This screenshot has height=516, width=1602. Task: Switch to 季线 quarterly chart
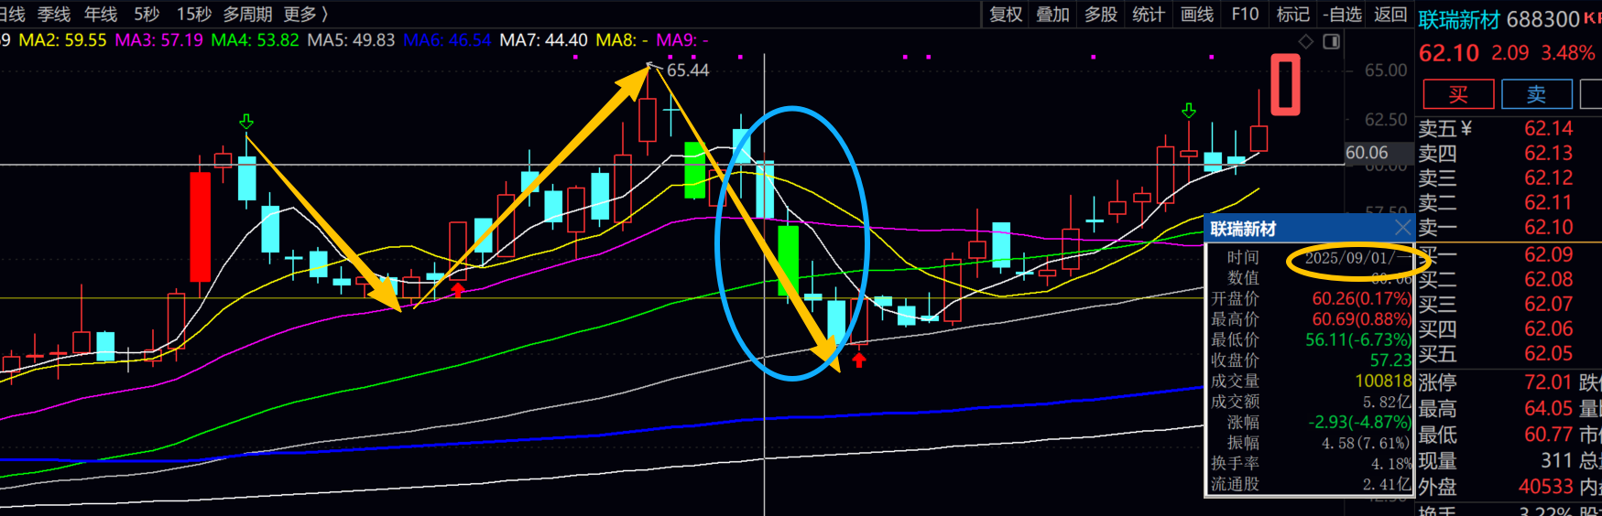(x=54, y=14)
